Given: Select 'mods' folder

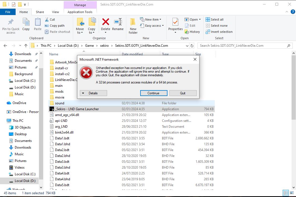Looking at the screenshot, I should click(59, 92).
